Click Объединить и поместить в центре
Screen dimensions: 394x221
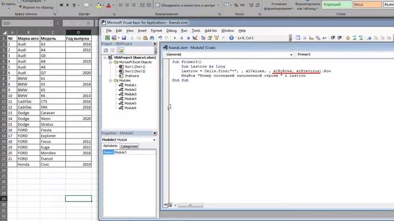pos(187,5)
